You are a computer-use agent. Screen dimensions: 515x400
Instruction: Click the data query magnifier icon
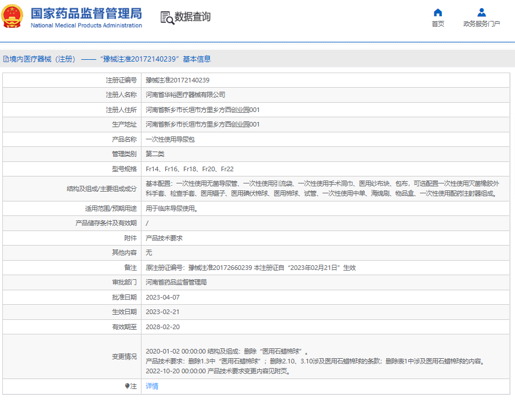pyautogui.click(x=167, y=18)
